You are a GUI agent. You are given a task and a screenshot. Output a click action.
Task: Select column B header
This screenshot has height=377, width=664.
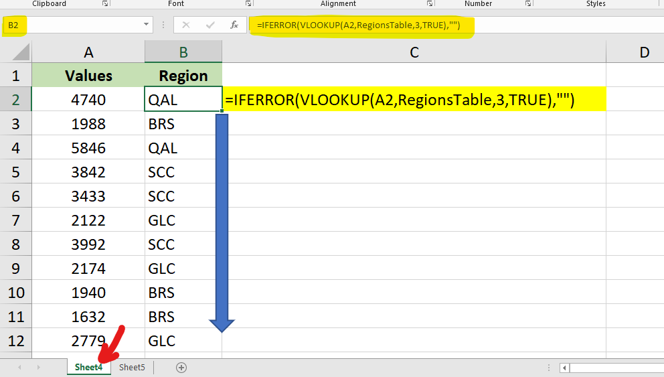183,52
